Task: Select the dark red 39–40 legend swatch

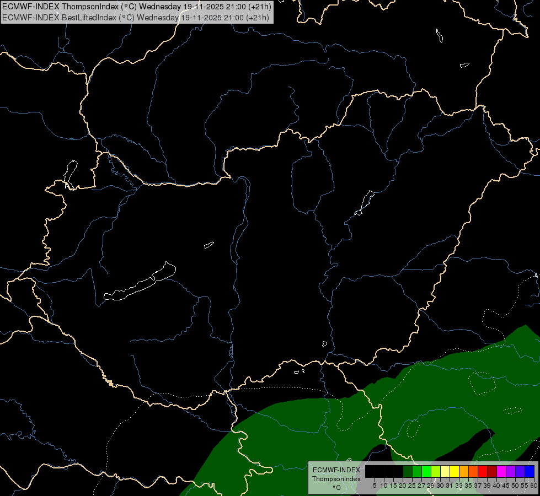Action: pyautogui.click(x=492, y=471)
